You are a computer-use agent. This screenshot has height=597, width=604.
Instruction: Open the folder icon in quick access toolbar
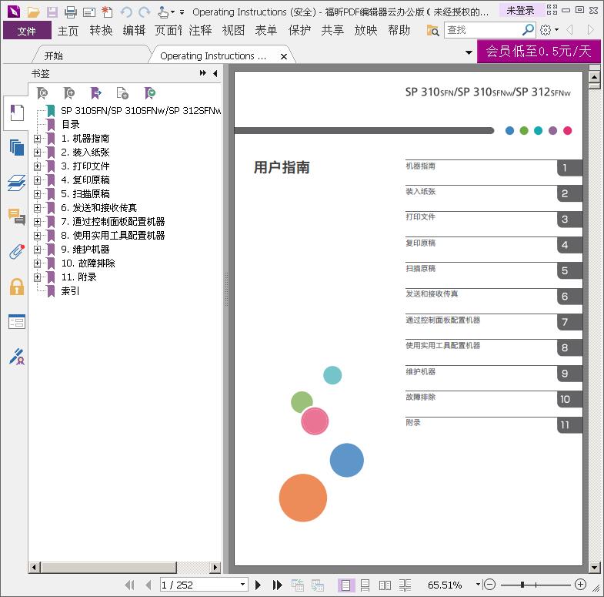pos(34,12)
